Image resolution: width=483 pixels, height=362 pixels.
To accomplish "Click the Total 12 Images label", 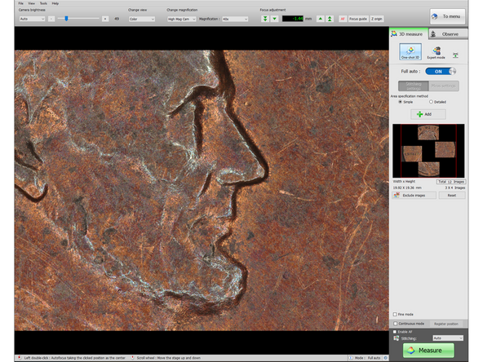I will click(451, 182).
